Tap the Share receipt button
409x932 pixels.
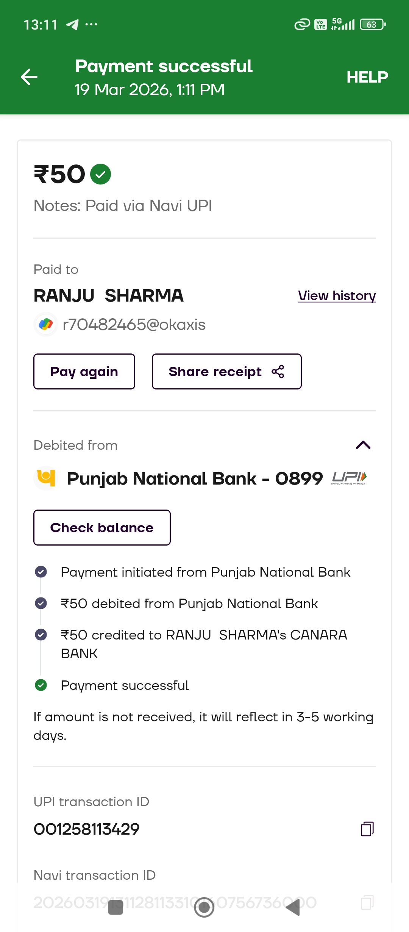point(226,372)
